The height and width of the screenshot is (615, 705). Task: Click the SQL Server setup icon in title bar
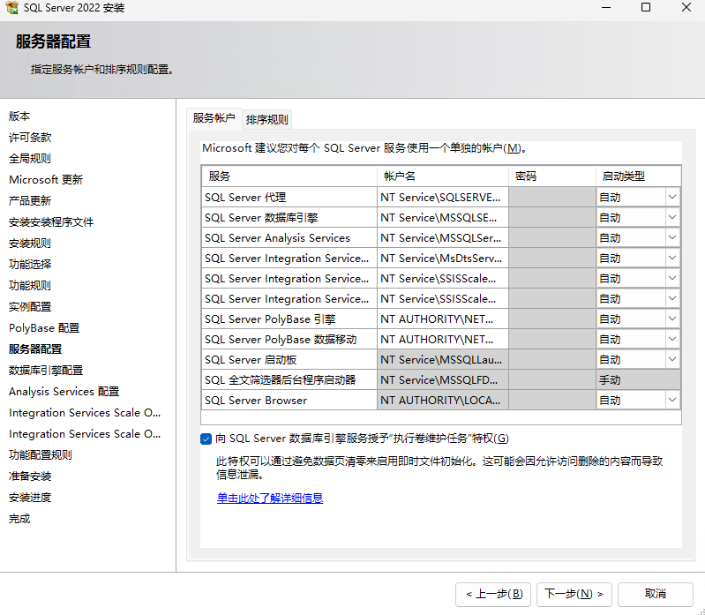pos(11,8)
